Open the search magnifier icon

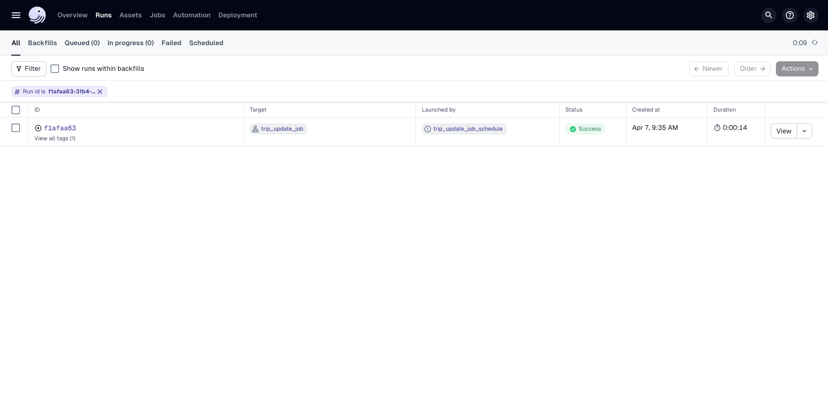point(769,15)
